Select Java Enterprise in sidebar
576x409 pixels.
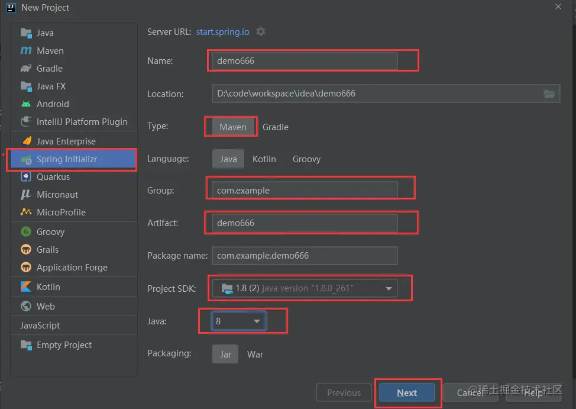[x=74, y=141]
